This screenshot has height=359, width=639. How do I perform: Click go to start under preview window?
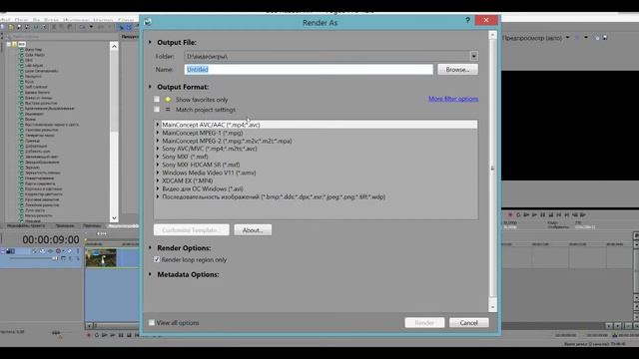click(x=559, y=214)
